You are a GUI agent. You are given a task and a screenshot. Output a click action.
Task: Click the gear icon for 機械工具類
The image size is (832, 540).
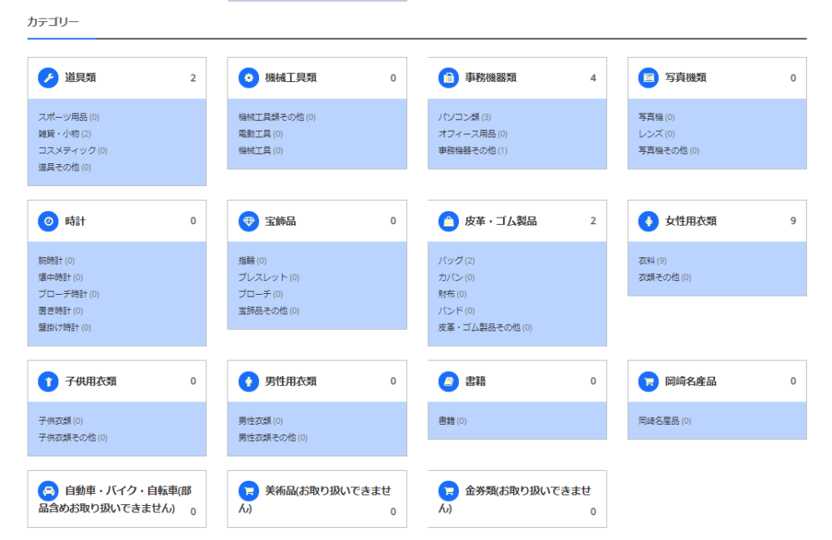248,78
